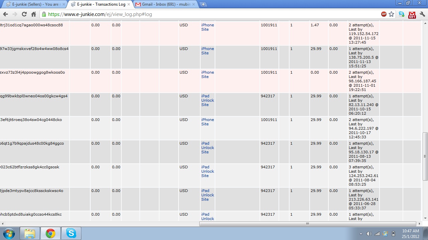Viewport: 428px width, 240px height.
Task: Click the green secure-site padlock icon
Action: click(x=44, y=14)
